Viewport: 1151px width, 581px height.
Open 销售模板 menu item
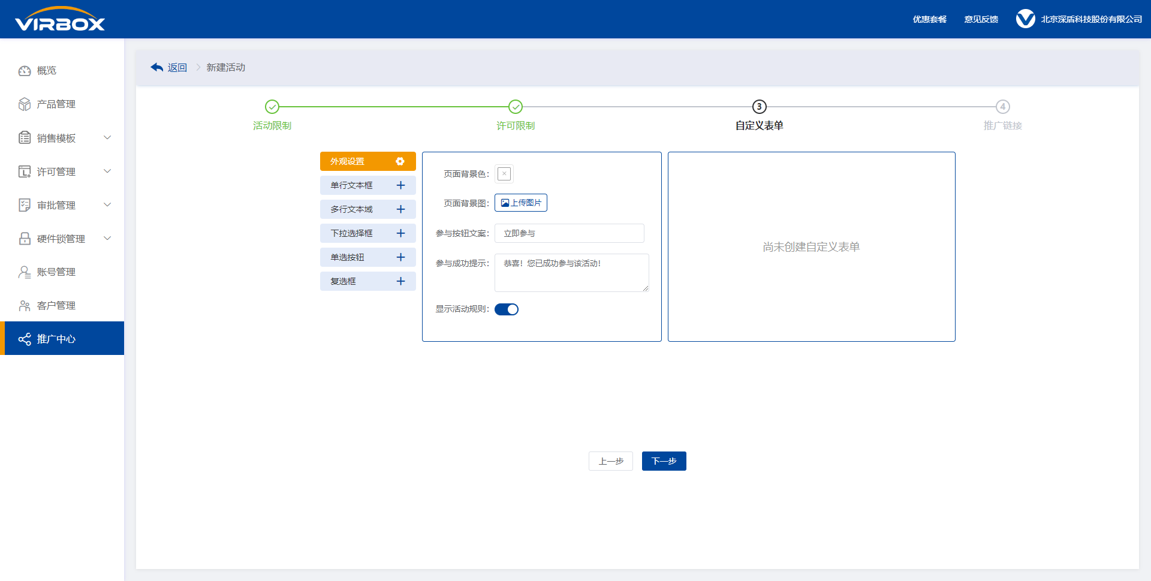62,138
